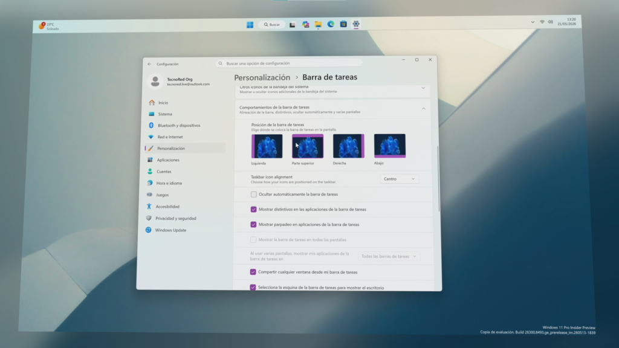Open File Explorer from the taskbar
This screenshot has height=348, width=619.
click(318, 24)
